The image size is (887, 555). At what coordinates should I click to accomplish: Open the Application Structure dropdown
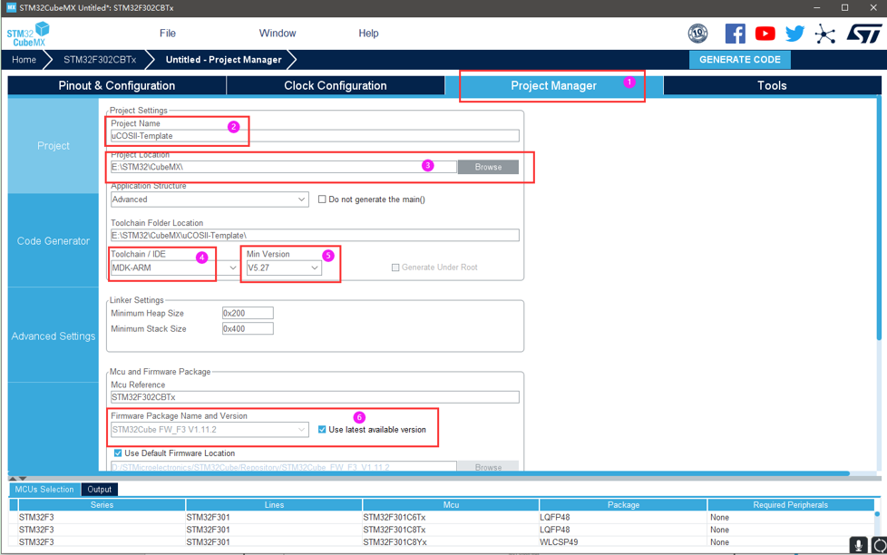click(210, 200)
